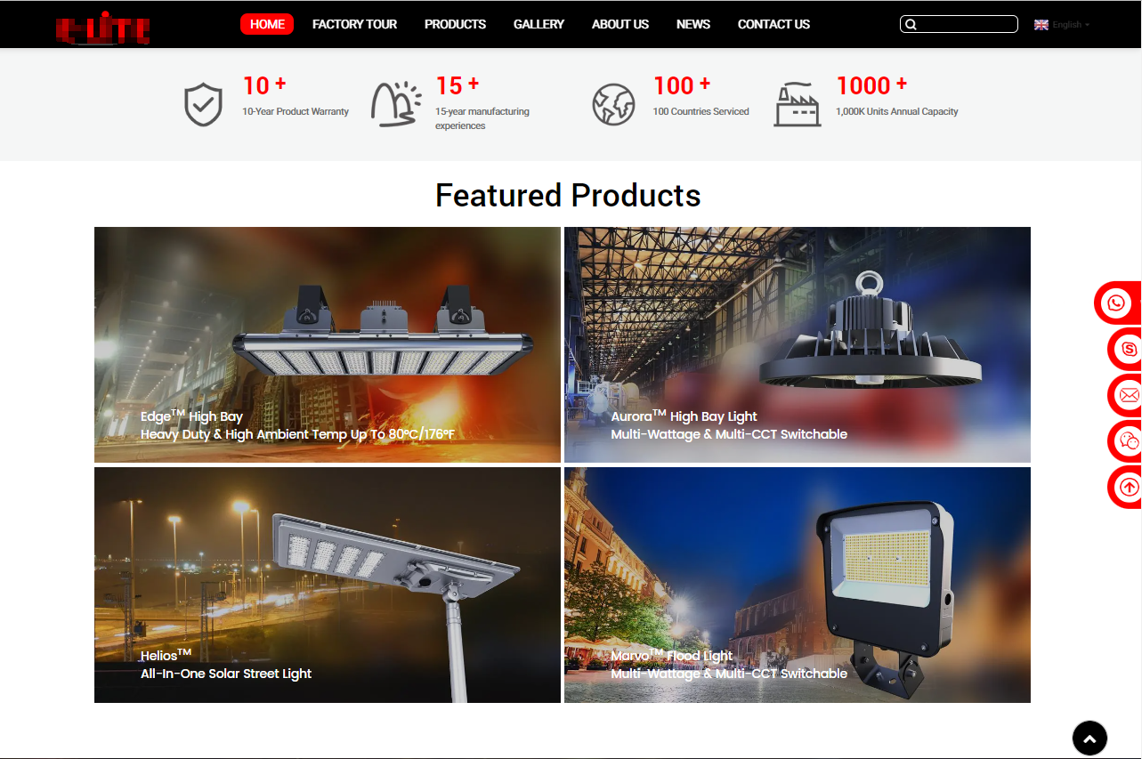
Task: Click the black scroll-to-top chevron button
Action: [1089, 738]
